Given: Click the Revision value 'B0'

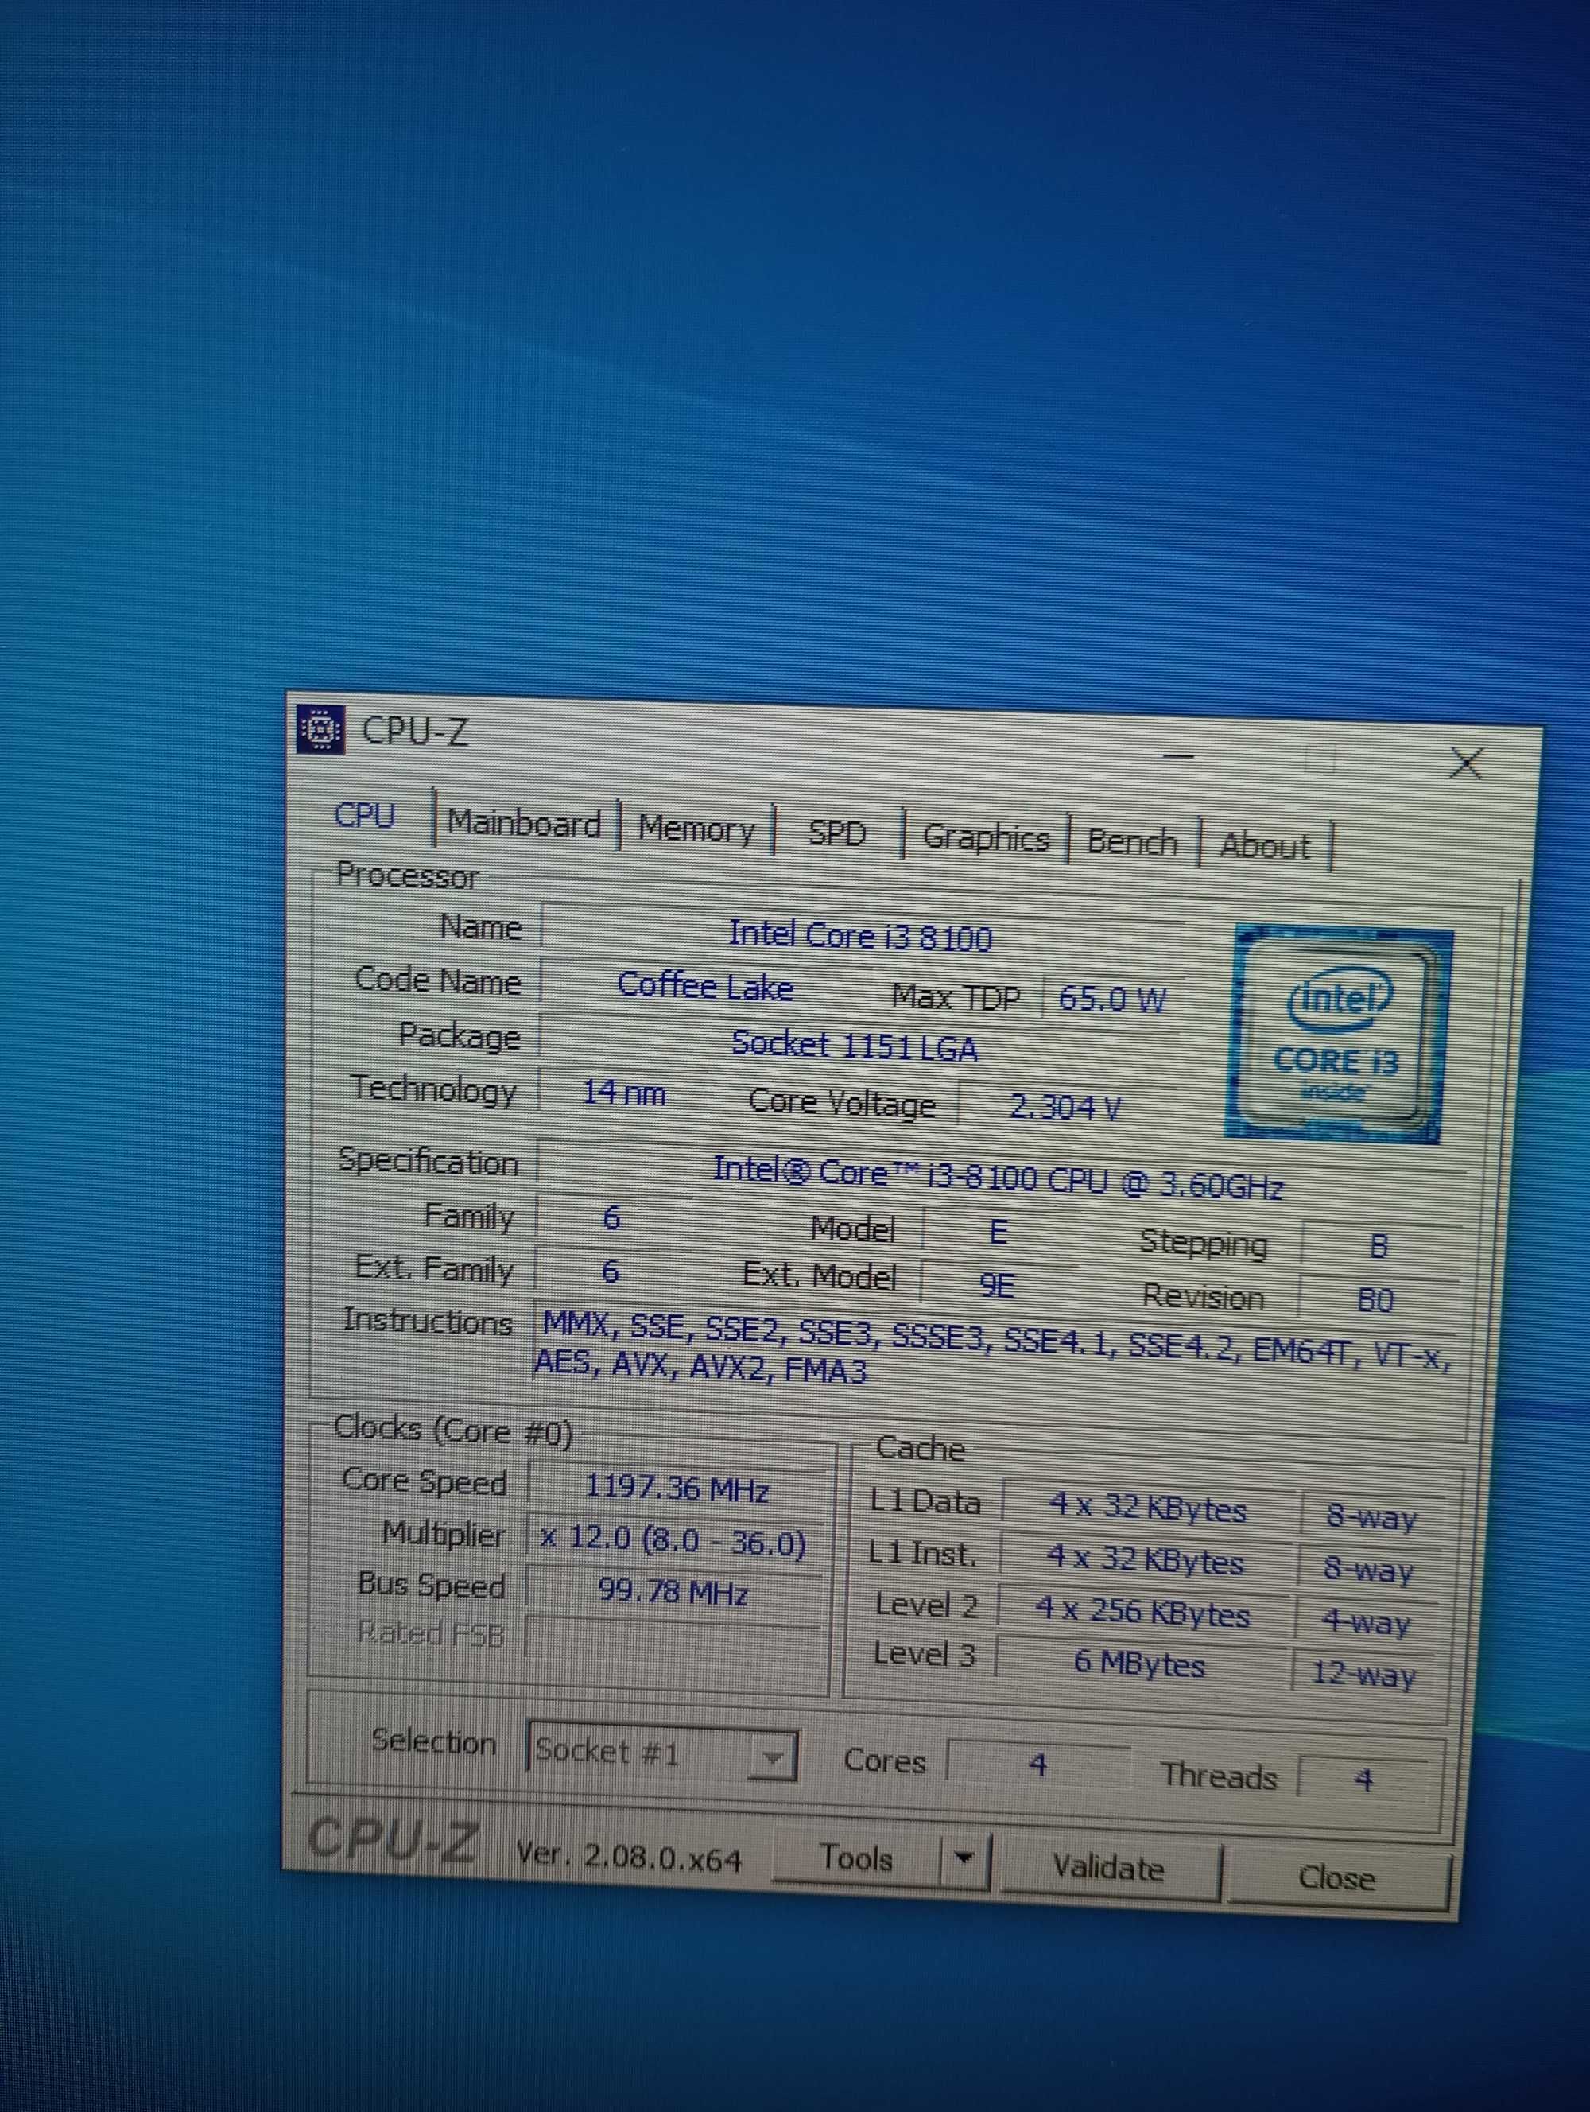Looking at the screenshot, I should pyautogui.click(x=1375, y=1300).
